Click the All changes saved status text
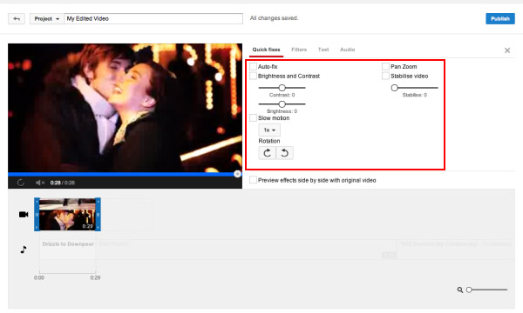This screenshot has width=523, height=313. click(x=275, y=18)
